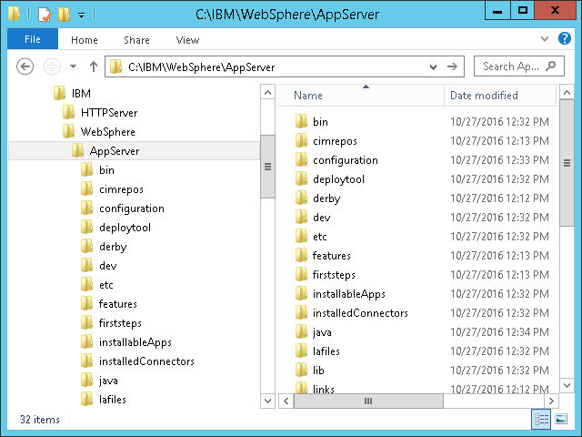Click the Search AppServer input box

tap(512, 66)
